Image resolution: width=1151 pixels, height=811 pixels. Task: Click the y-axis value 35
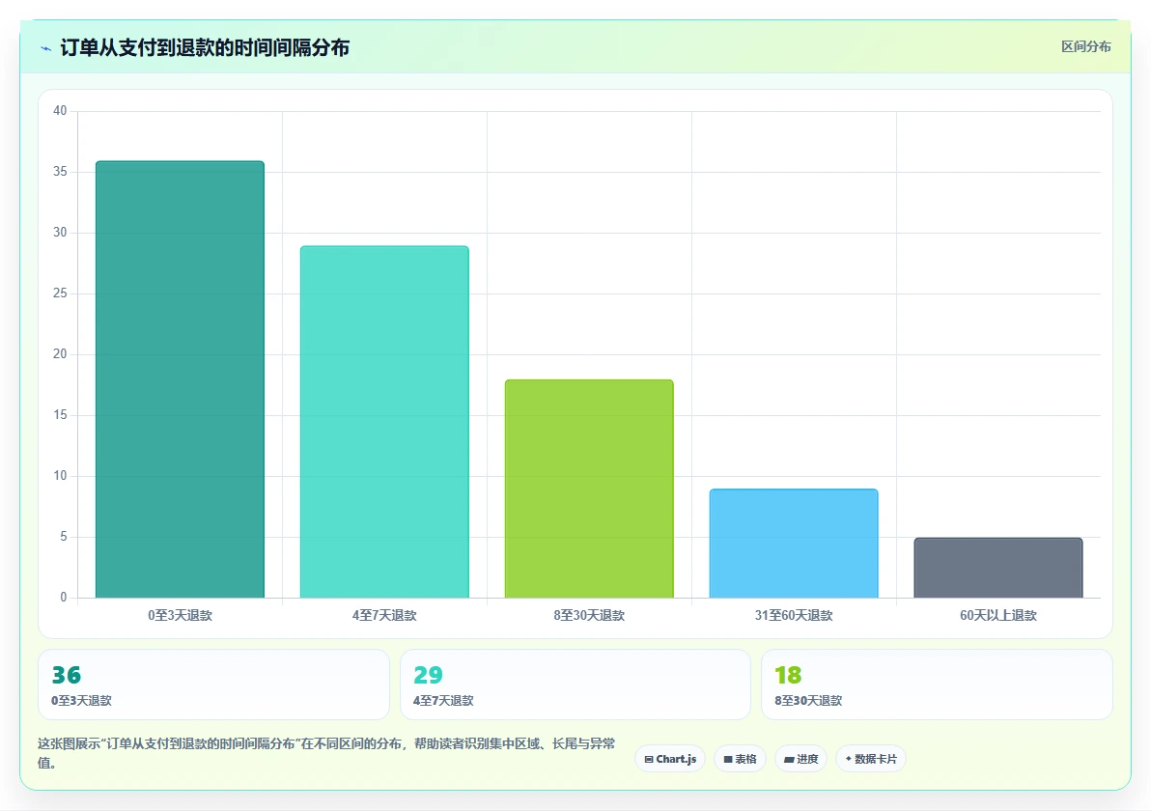coord(60,172)
